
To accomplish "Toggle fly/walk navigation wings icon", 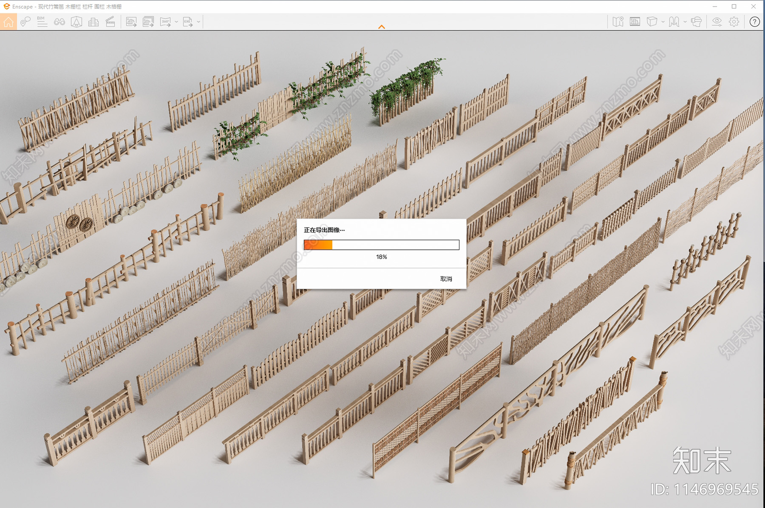I will pos(674,22).
